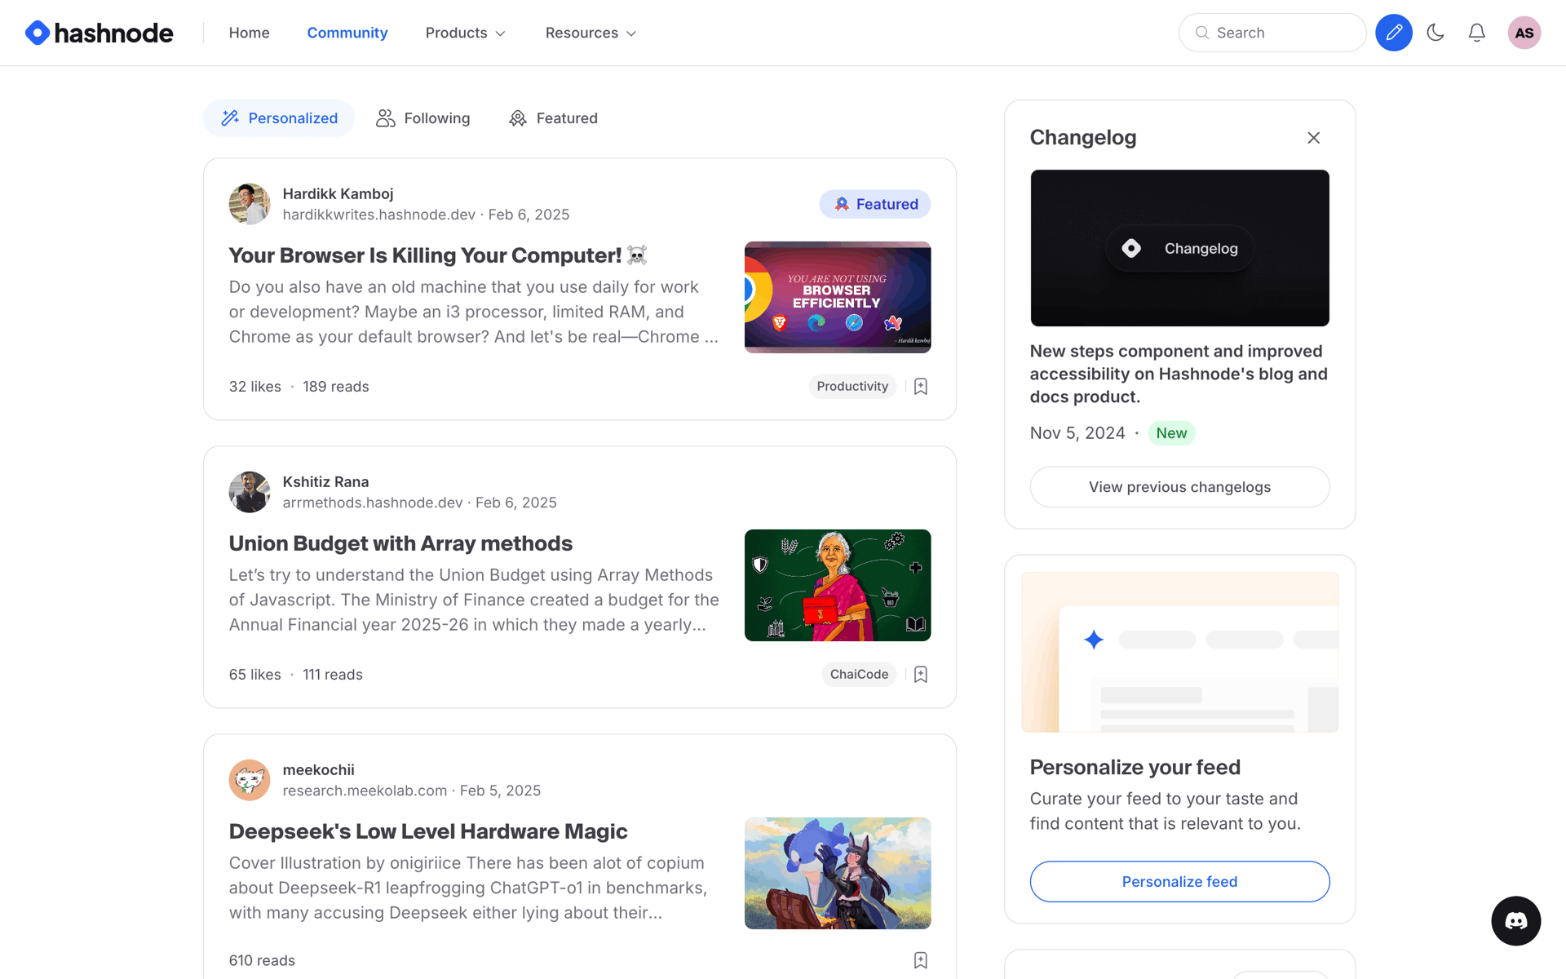Open the Featured badge on Hardikk's post
This screenshot has height=979, width=1566.
tap(875, 204)
